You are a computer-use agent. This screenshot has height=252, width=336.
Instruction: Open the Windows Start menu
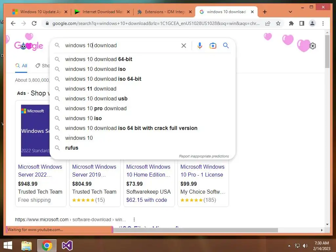click(8, 245)
